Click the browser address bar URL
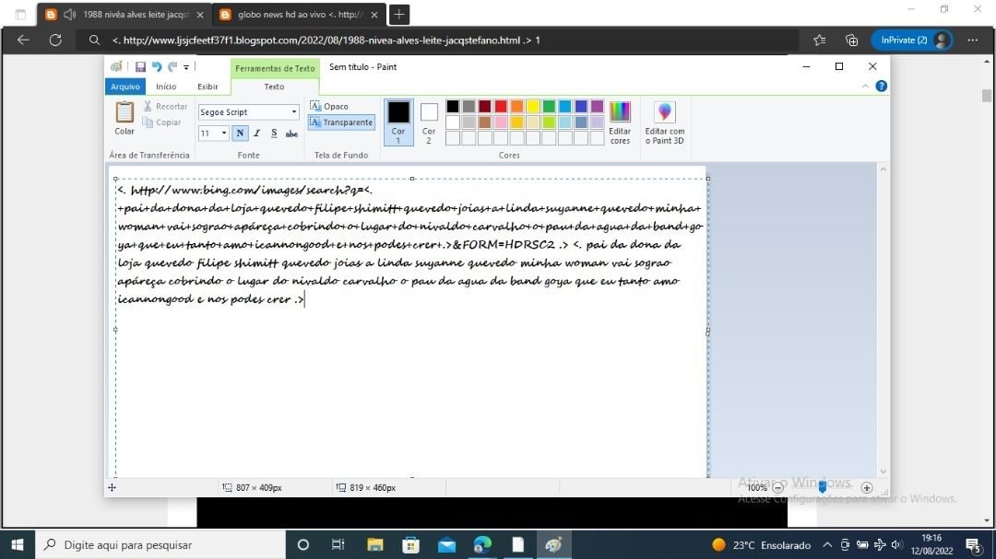The image size is (996, 559). pyautogui.click(x=326, y=40)
